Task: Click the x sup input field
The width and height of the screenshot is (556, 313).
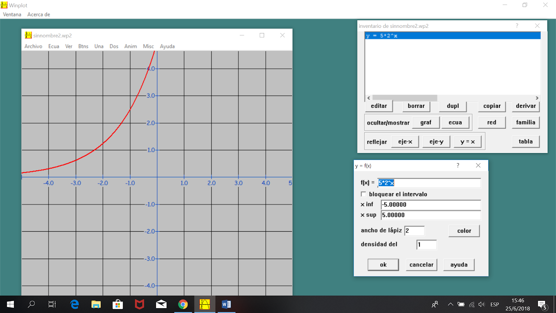Action: (x=431, y=215)
